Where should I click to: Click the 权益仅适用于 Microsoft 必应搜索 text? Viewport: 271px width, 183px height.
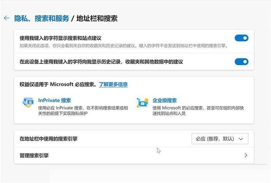[x=58, y=85]
